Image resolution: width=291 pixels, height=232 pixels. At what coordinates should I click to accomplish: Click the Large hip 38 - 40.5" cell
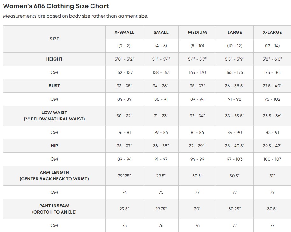pyautogui.click(x=235, y=146)
